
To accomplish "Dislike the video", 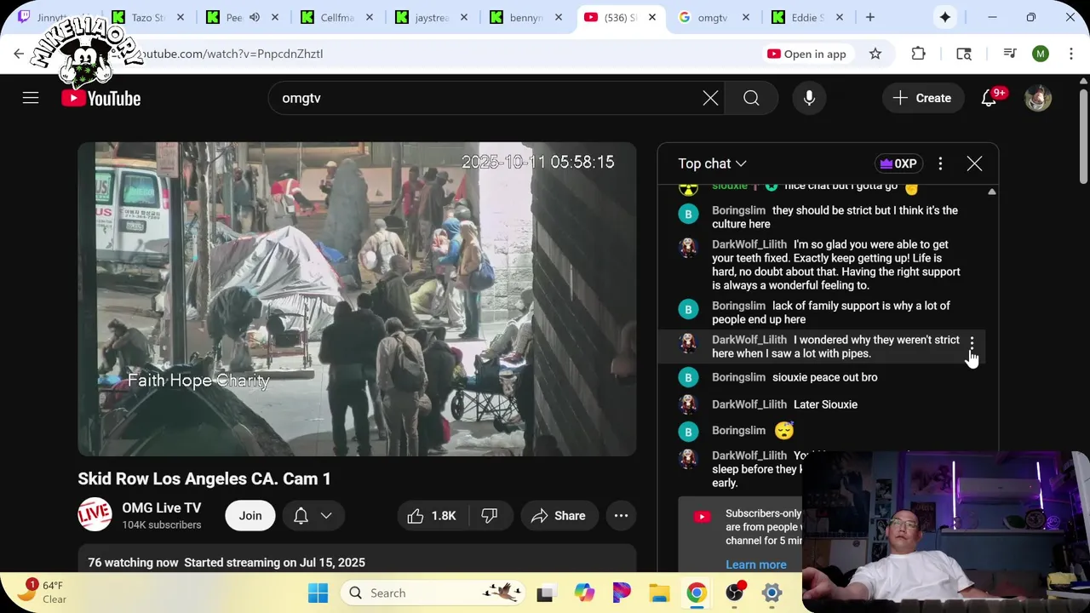I will pos(490,515).
